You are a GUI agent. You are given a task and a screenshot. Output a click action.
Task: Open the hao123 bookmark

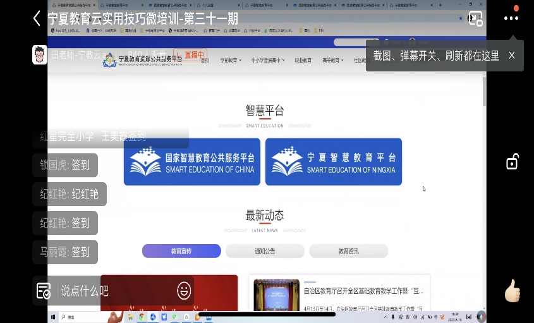(x=66, y=31)
